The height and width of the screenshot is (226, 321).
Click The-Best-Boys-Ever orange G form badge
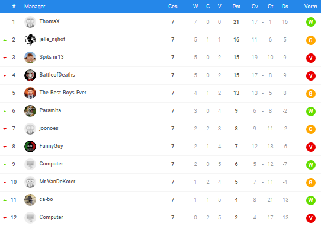point(310,93)
